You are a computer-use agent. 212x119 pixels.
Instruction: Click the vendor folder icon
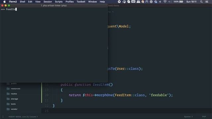[8, 109]
